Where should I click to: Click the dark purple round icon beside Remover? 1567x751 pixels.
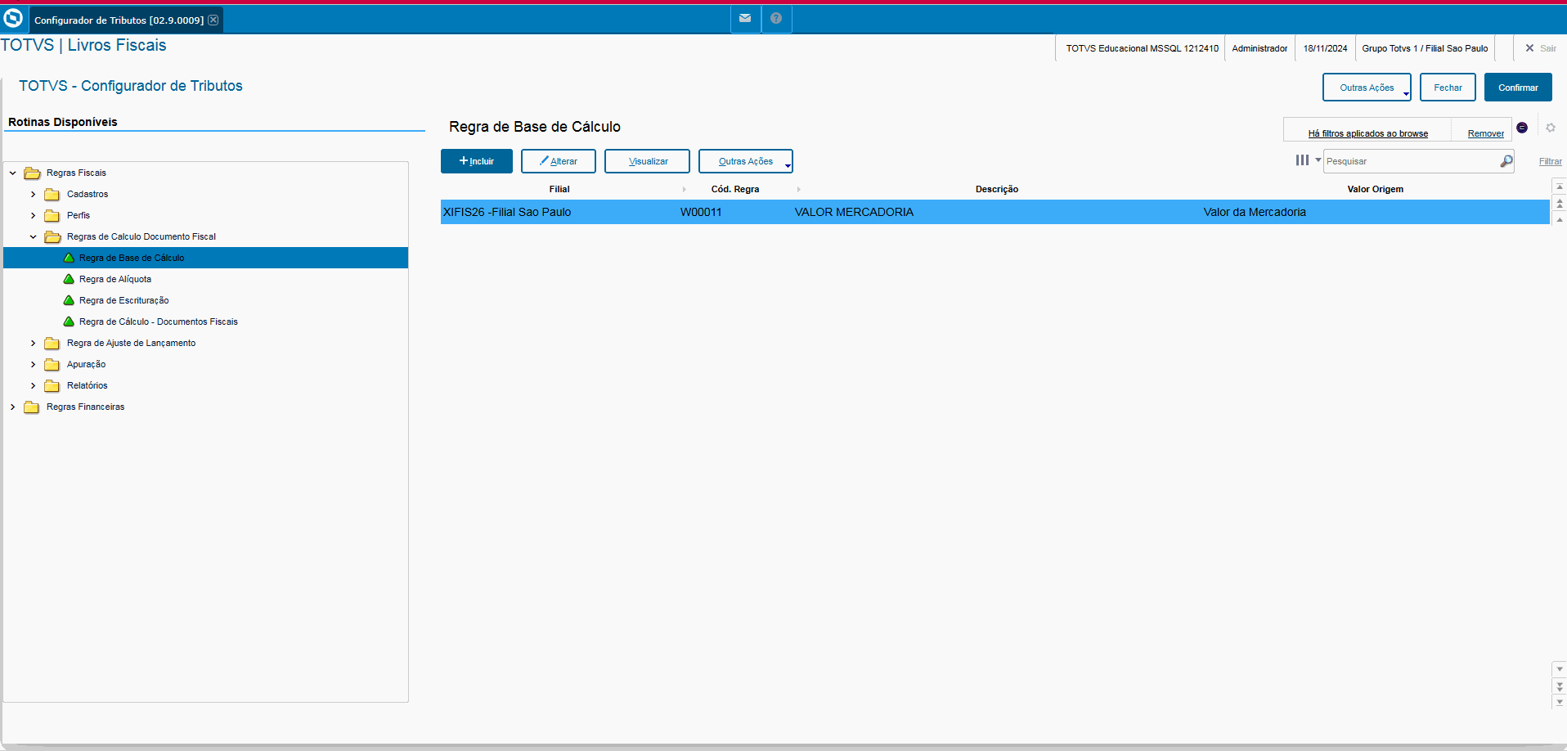click(x=1522, y=128)
